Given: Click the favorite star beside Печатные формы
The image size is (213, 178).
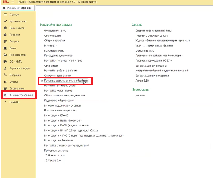Looking at the screenshot, I should click(x=42, y=81).
